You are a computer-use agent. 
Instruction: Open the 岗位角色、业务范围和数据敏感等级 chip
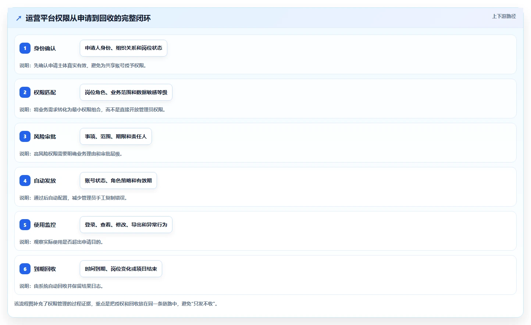click(x=126, y=92)
